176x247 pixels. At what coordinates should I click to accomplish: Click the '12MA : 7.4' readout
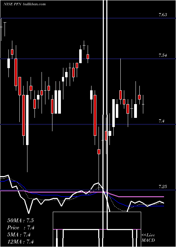pos(20,242)
